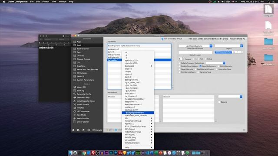Open the Boot Graphics section

83,49
